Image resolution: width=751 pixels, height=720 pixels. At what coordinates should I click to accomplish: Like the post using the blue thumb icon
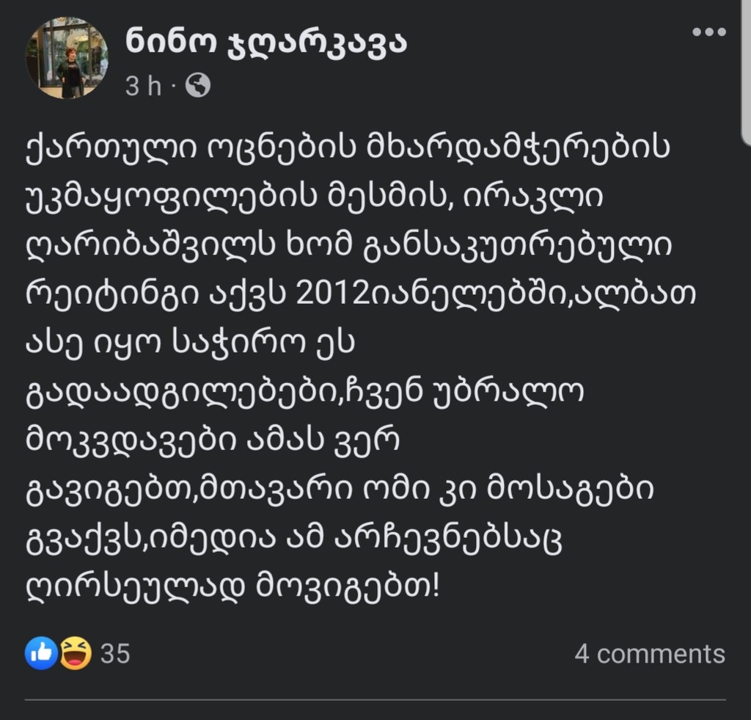point(42,651)
